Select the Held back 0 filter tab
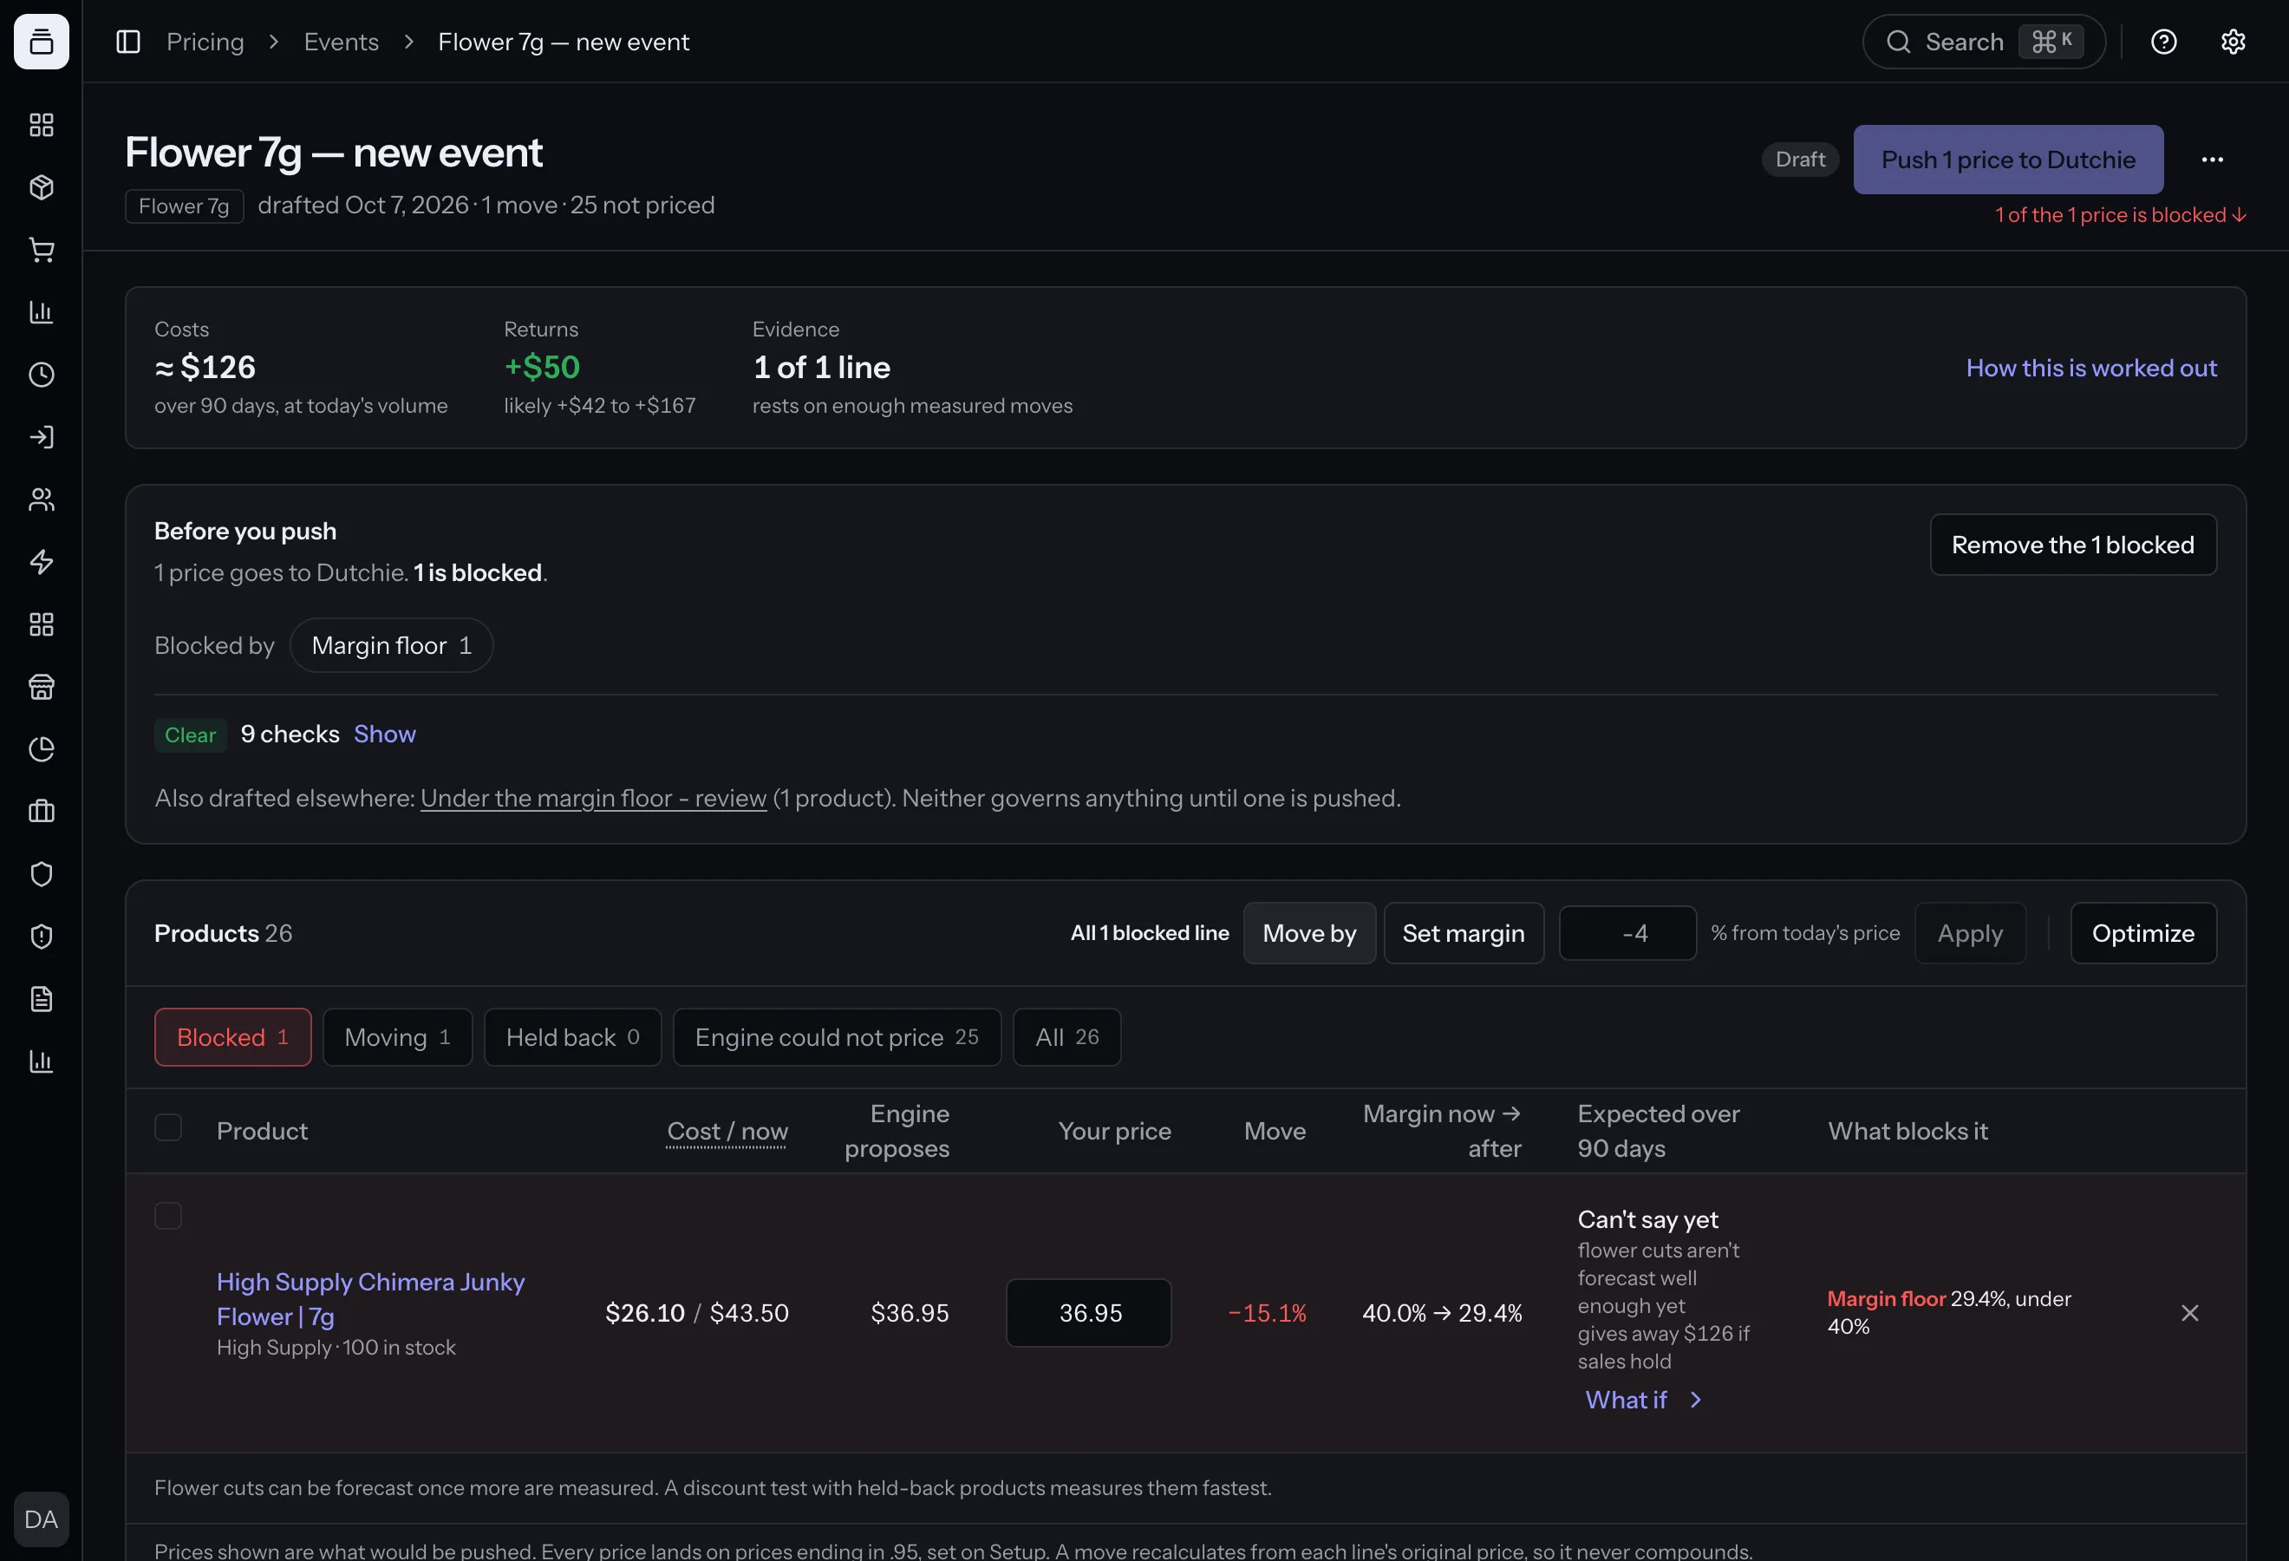Image resolution: width=2289 pixels, height=1561 pixels. pyautogui.click(x=572, y=1037)
